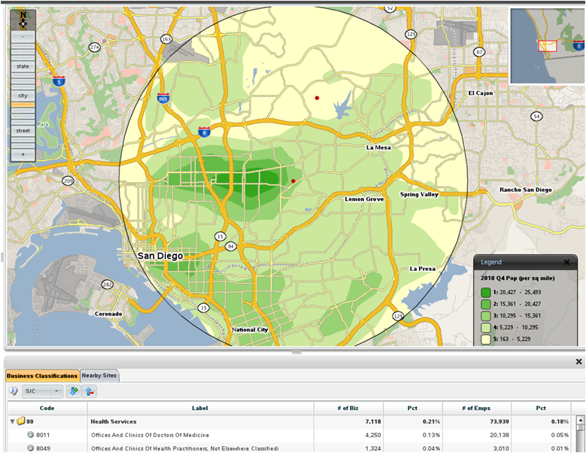Click the Route 163 shield
This screenshot has height=453, width=586.
[166, 38]
